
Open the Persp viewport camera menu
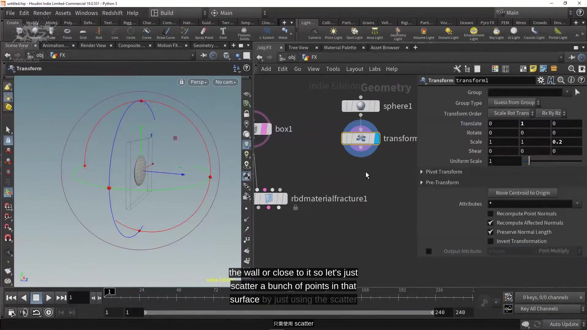[x=198, y=82]
